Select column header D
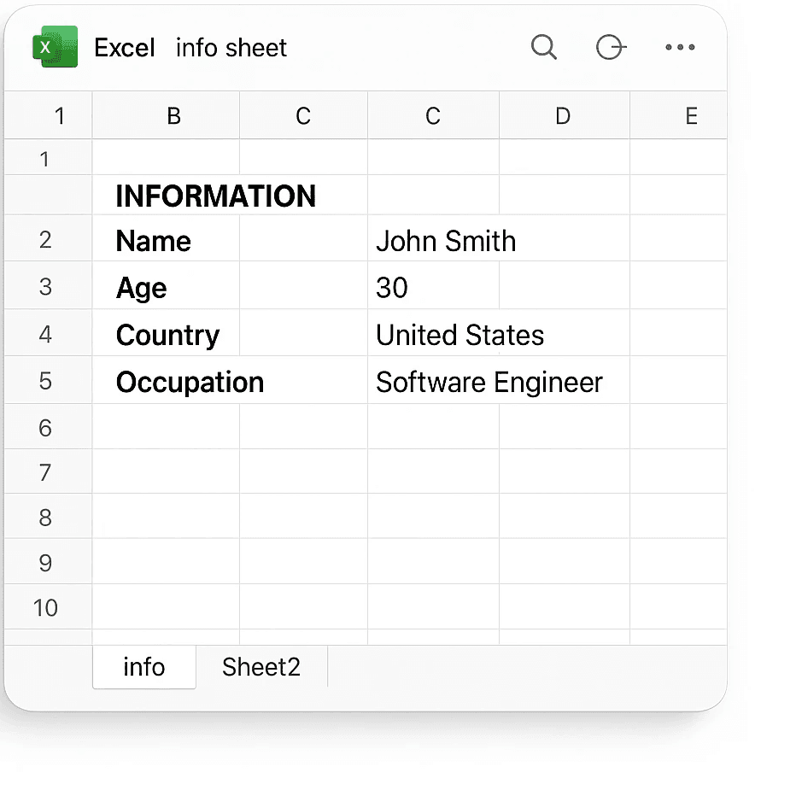Viewport: 802px width, 796px height. (563, 115)
